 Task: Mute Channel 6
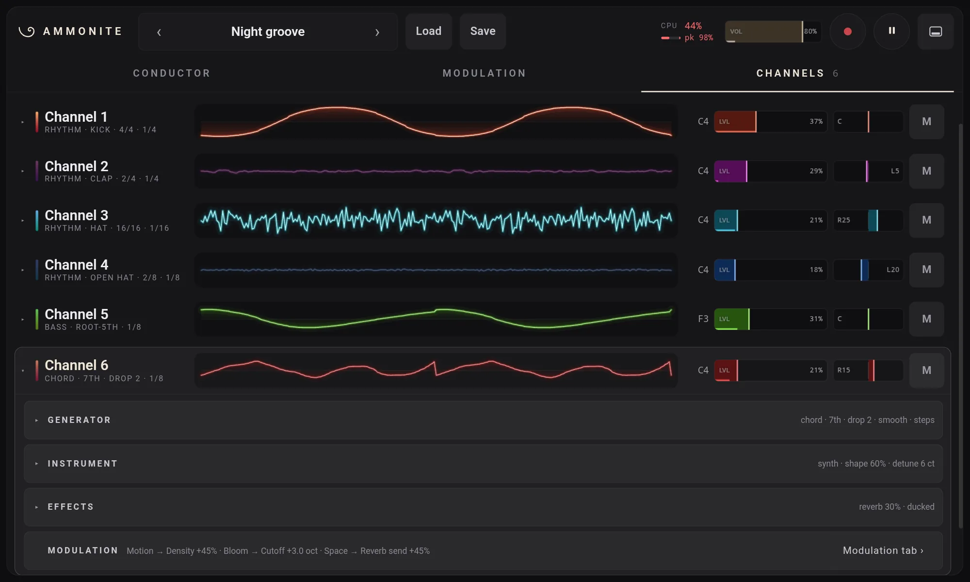926,371
